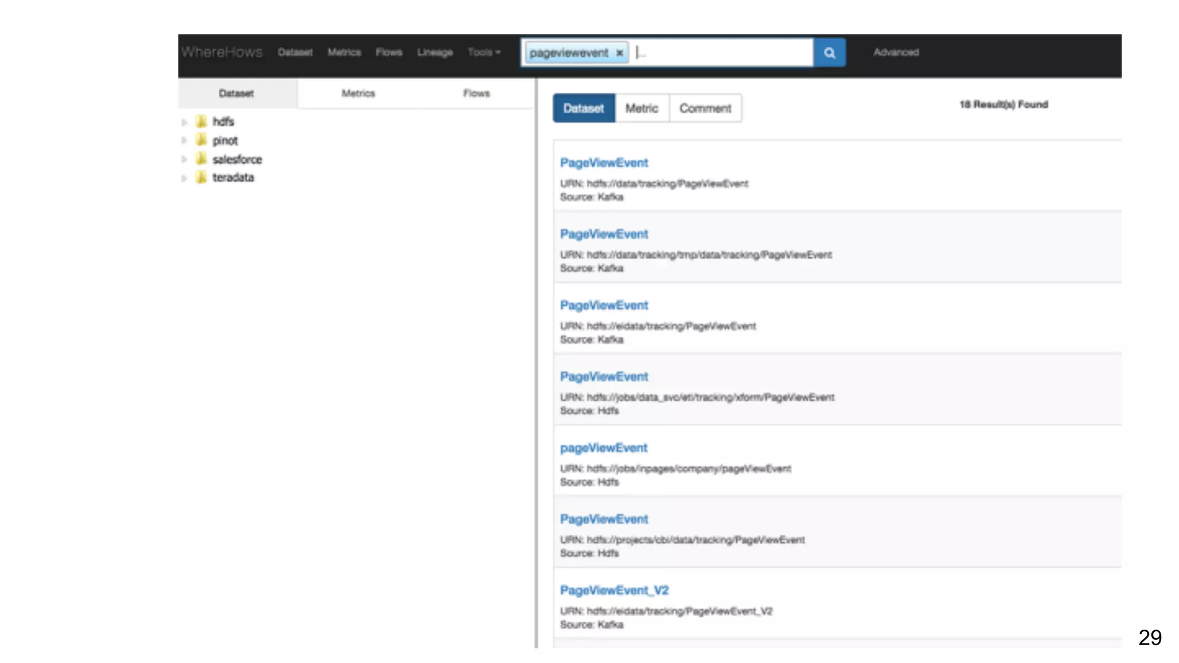
Task: Click the blue search magnifier button
Action: (x=829, y=52)
